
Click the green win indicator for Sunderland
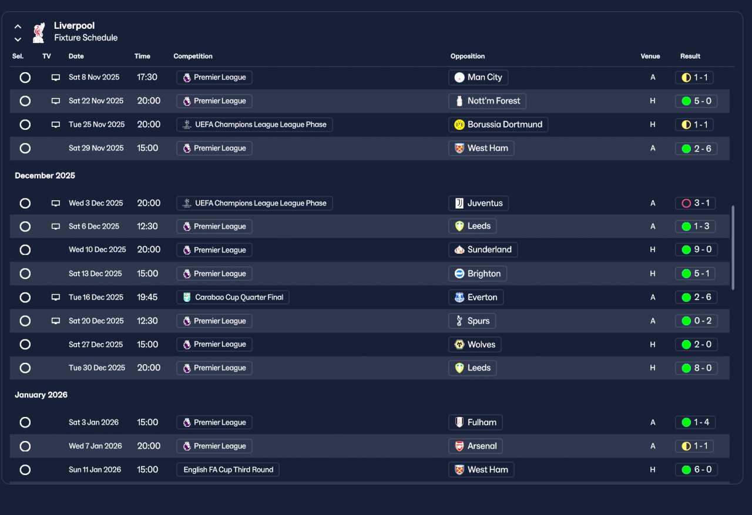tap(686, 250)
